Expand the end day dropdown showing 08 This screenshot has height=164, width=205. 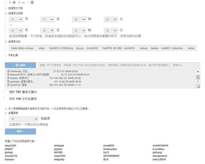48,30
